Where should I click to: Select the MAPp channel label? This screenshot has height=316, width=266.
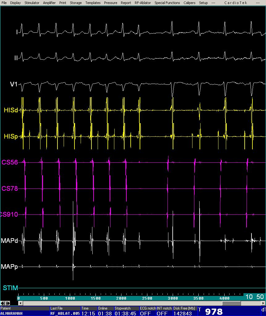click(x=9, y=267)
